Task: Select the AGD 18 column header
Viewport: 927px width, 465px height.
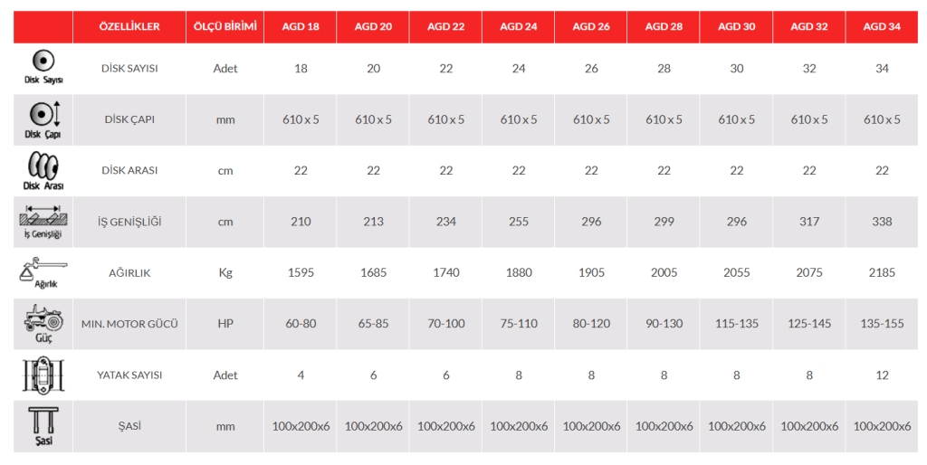Action: click(x=301, y=27)
